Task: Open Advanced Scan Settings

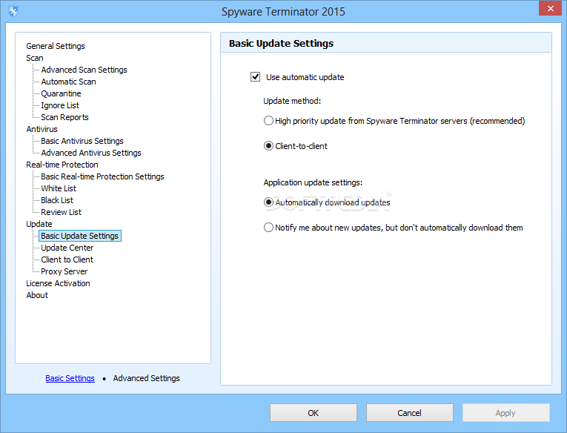Action: (x=84, y=70)
